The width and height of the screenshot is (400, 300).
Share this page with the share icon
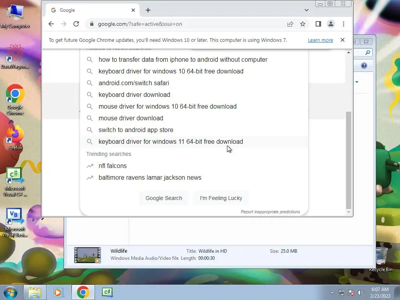290,24
